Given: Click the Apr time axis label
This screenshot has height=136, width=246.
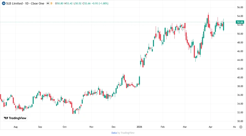Looking at the screenshot, I should (210, 127).
